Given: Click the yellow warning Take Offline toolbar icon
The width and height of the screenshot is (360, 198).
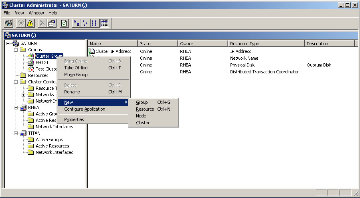Looking at the screenshot, I should point(30,23).
